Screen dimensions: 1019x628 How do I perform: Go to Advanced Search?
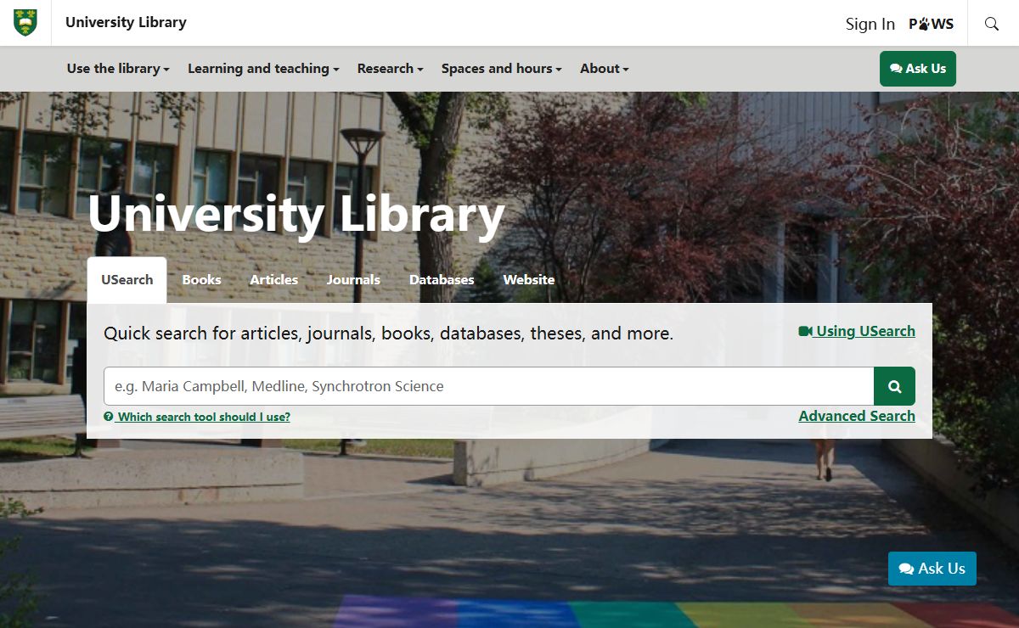tap(856, 416)
